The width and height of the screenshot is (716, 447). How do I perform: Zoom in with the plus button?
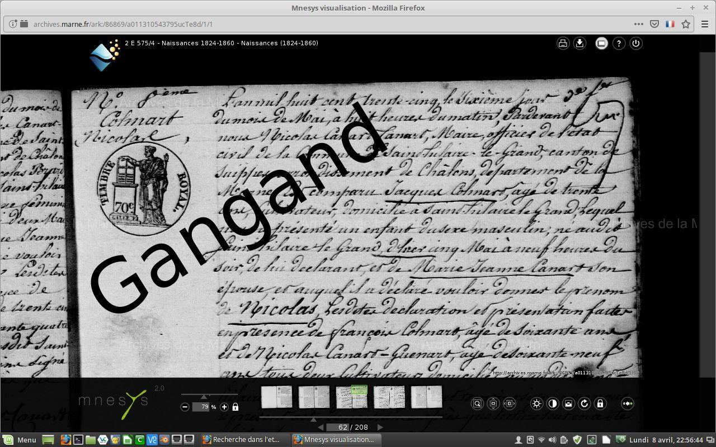[x=224, y=407]
